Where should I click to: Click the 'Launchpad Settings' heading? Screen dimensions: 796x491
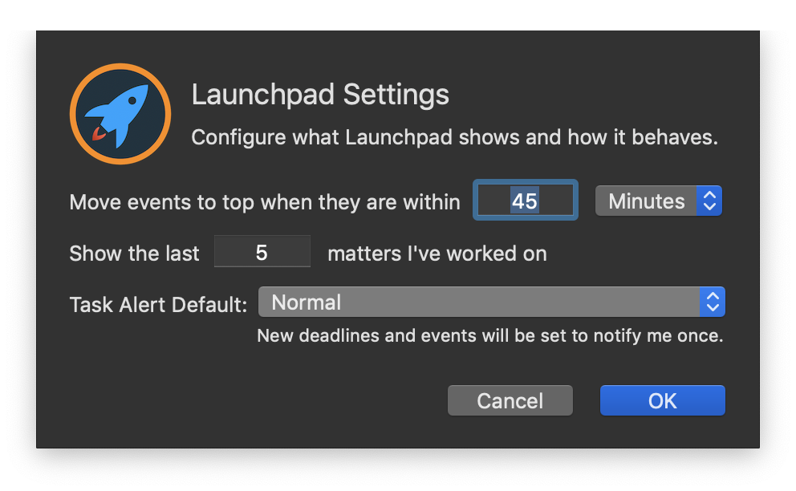[x=320, y=95]
